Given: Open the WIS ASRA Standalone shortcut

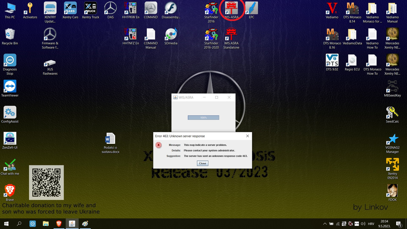Looking at the screenshot, I should click(231, 38).
